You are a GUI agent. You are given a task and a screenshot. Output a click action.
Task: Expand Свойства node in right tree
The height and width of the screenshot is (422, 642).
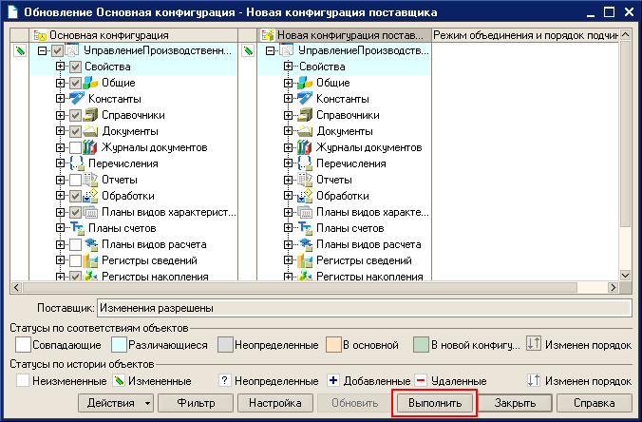[288, 67]
